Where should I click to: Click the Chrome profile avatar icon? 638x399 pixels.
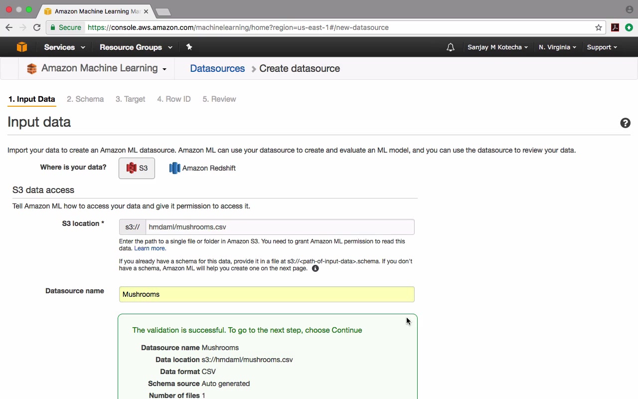[629, 9]
